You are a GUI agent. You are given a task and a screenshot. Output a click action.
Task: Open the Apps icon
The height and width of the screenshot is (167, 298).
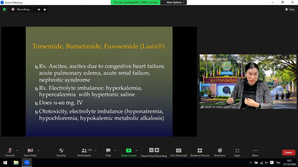[x=237, y=151]
